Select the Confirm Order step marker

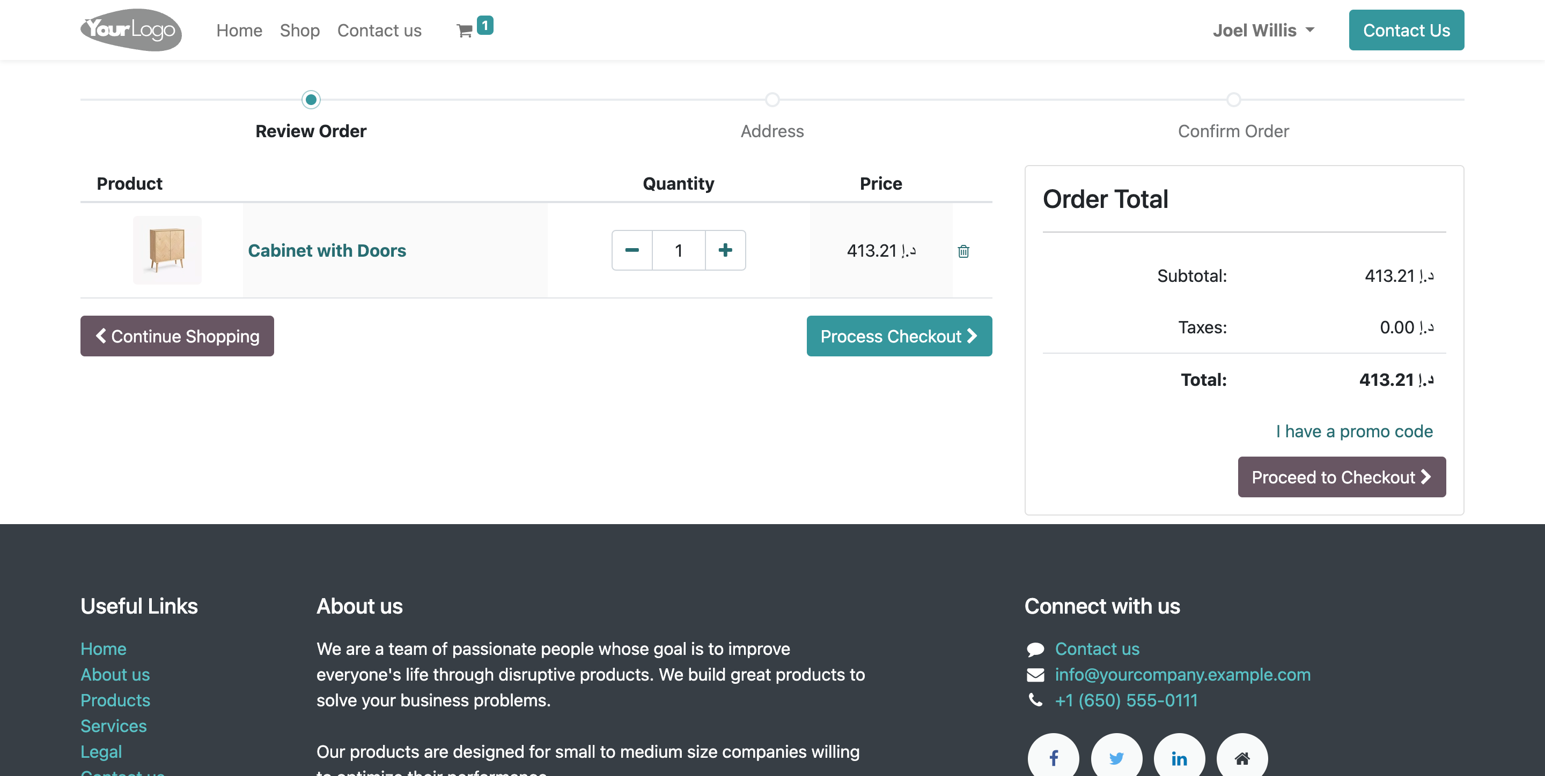pyautogui.click(x=1233, y=100)
